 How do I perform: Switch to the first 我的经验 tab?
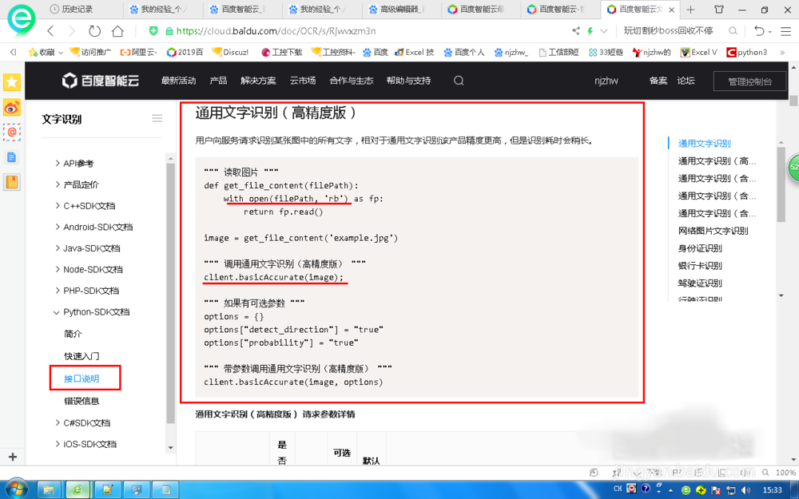pos(163,9)
